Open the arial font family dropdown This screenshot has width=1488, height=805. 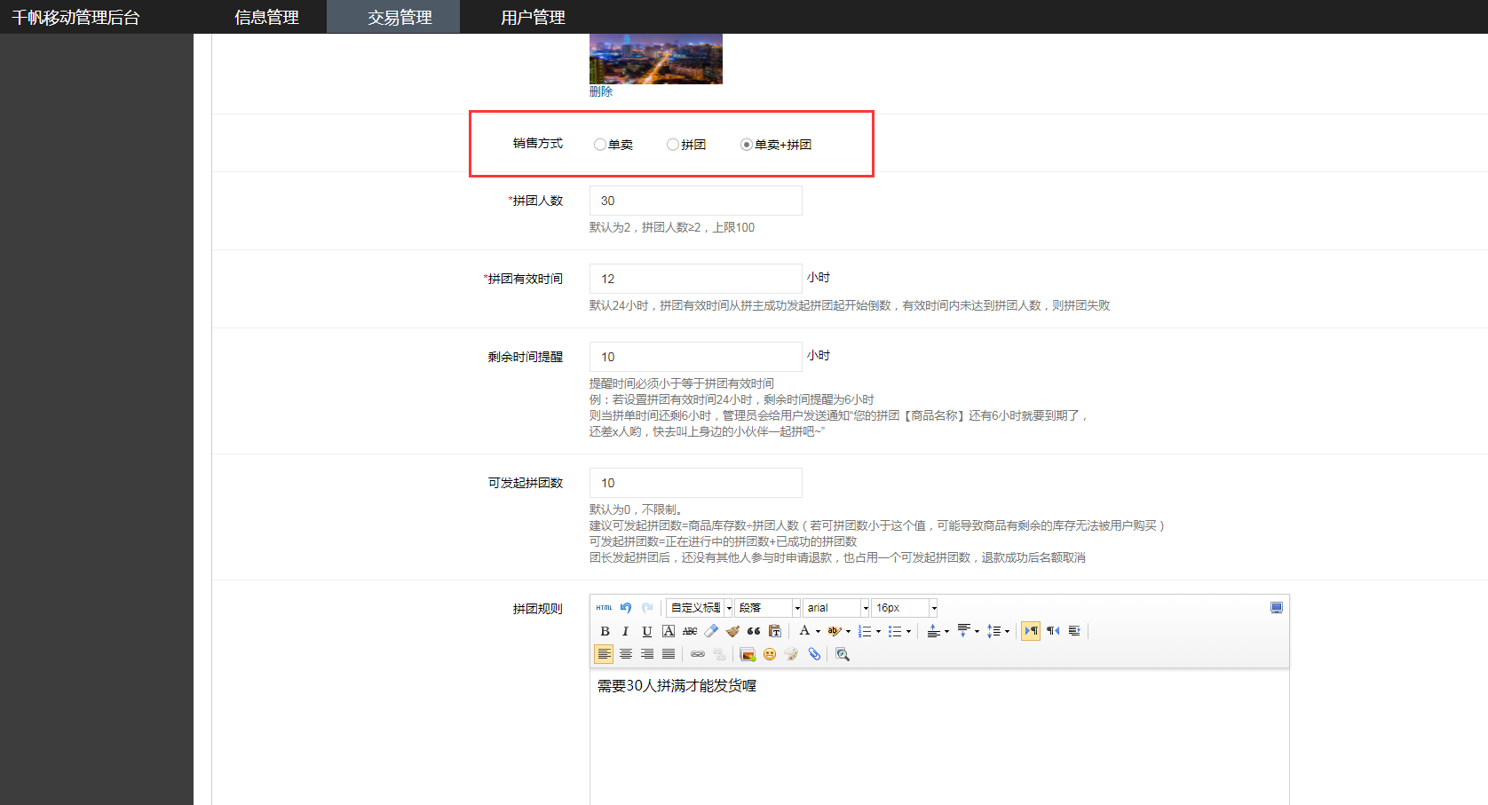(x=836, y=608)
